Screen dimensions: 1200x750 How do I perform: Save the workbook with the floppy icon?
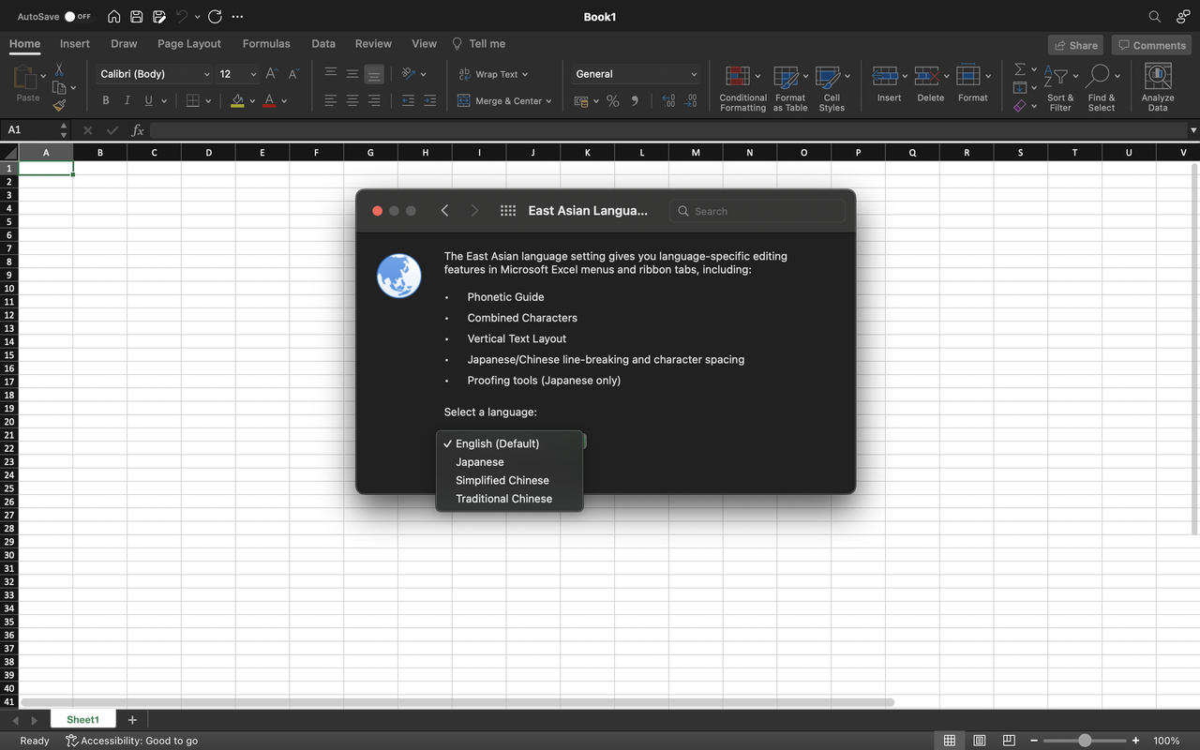(x=137, y=17)
